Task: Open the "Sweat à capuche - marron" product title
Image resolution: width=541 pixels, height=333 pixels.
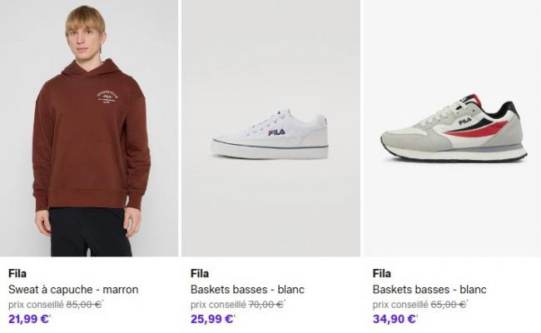Action: [x=73, y=290]
